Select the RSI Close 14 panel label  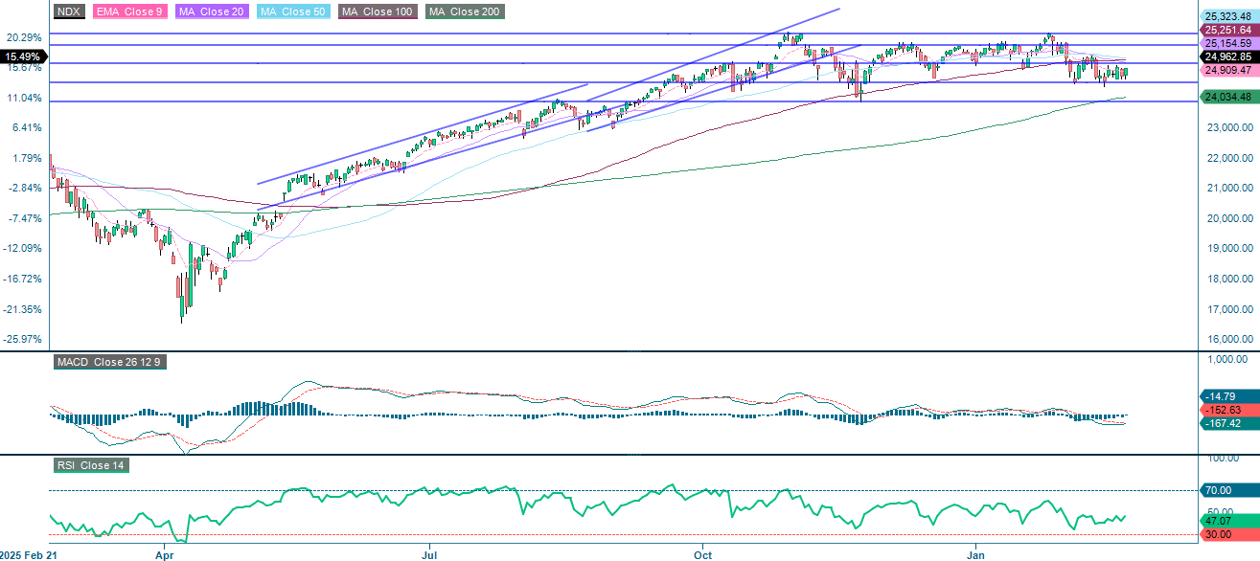click(x=91, y=465)
